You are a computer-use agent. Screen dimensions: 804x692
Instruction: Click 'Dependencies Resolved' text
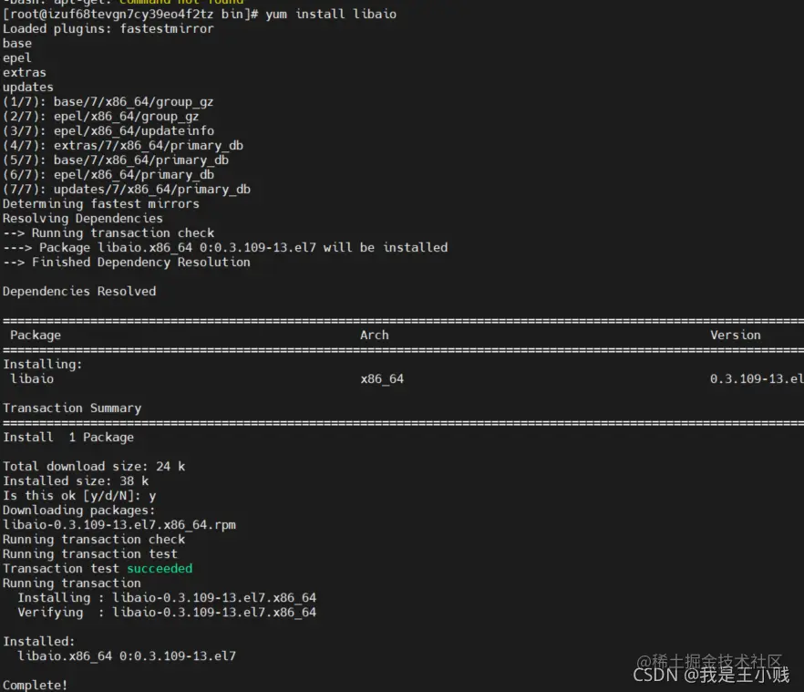(79, 292)
